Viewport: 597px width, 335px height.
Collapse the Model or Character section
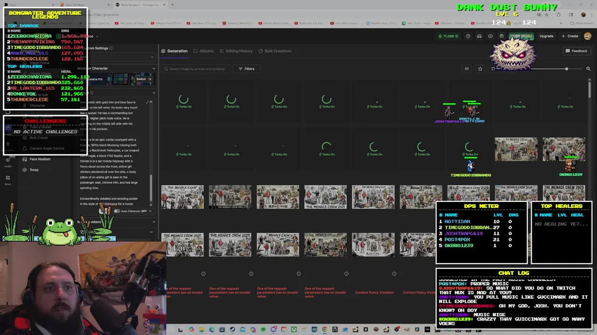153,68
